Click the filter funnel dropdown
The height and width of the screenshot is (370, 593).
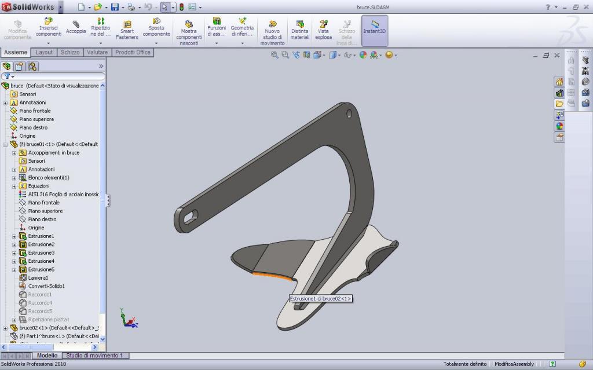click(x=9, y=76)
